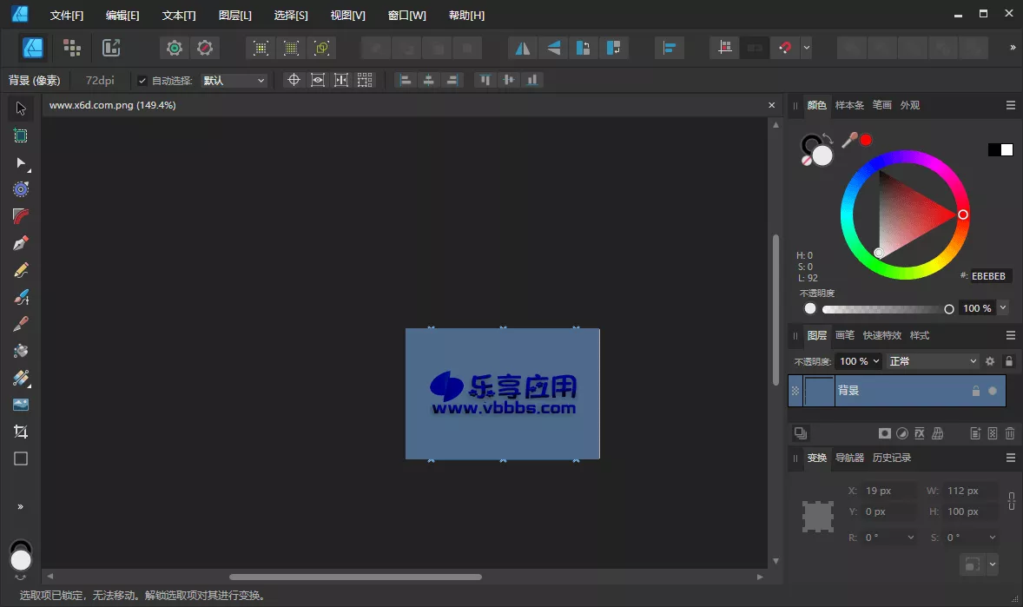1023x607 pixels.
Task: Select the Move tool
Action: [x=21, y=108]
